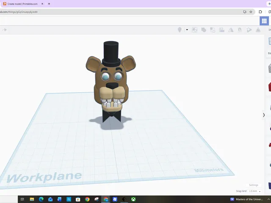271x203 pixels.
Task: Open File Explorer from the taskbar
Action: (32, 199)
